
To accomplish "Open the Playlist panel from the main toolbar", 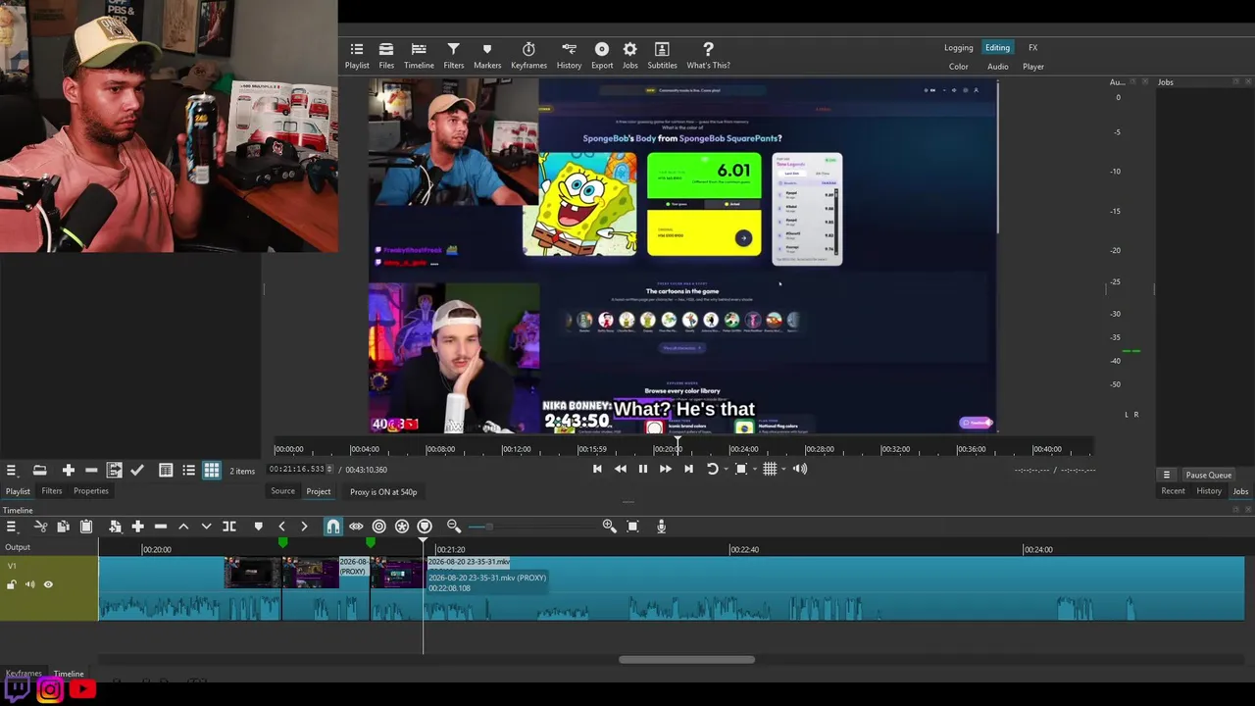I will point(357,56).
